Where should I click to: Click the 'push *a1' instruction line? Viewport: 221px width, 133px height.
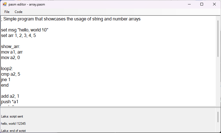click(x=10, y=102)
